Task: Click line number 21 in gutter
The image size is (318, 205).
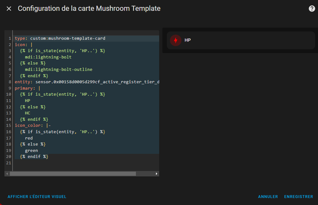Action: pos(9,163)
